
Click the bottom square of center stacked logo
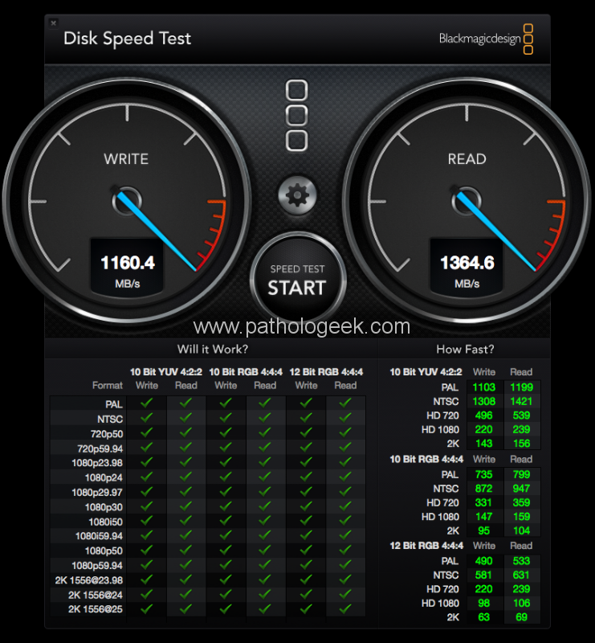[296, 141]
